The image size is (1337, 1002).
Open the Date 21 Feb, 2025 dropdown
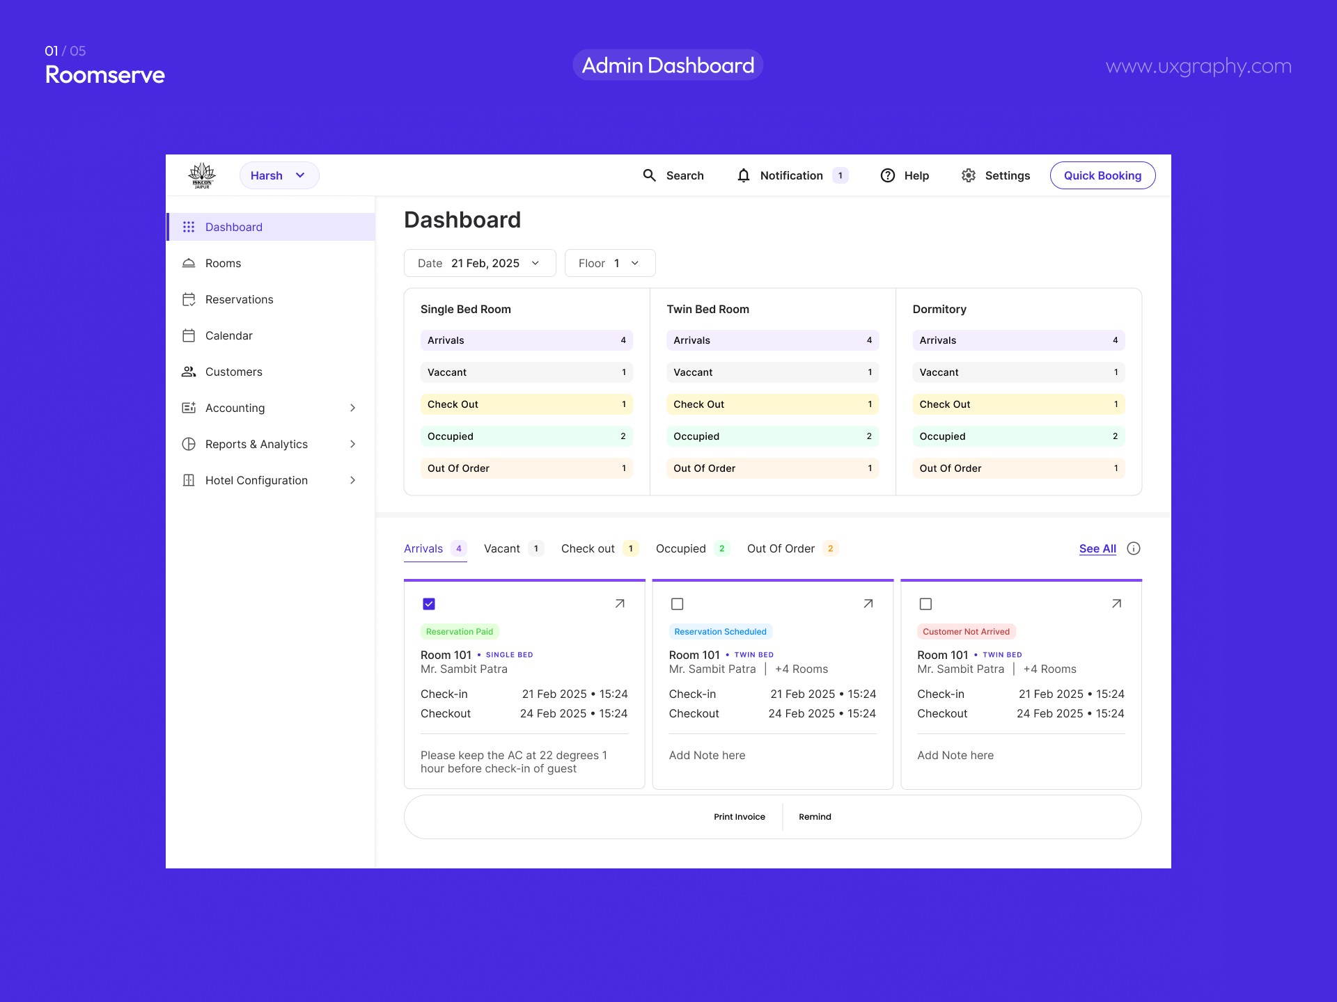coord(479,263)
